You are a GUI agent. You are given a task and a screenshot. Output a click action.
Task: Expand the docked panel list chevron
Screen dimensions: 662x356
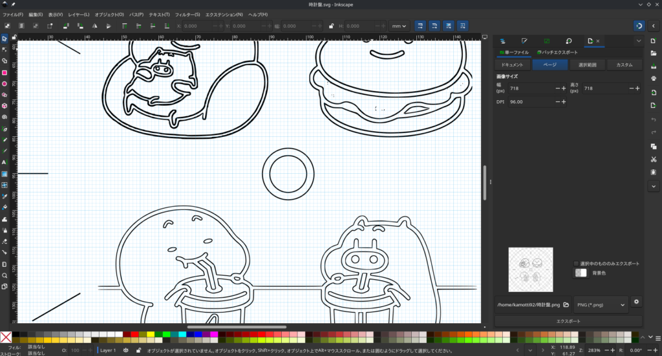[639, 41]
